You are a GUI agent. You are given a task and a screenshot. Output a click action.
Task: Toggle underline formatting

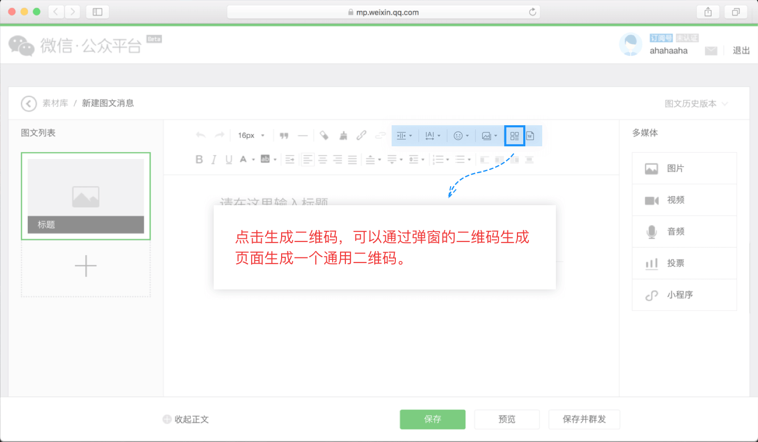tap(228, 159)
